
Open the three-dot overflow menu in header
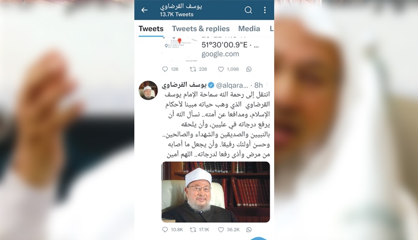pos(265,10)
